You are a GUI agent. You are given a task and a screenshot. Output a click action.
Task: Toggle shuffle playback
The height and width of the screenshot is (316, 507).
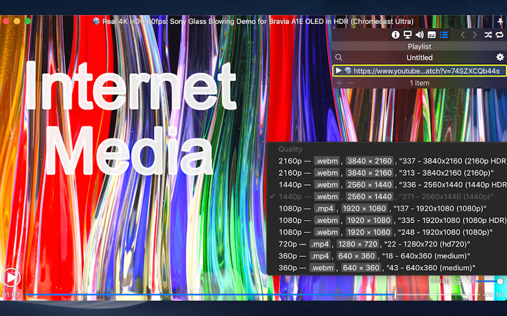point(488,35)
